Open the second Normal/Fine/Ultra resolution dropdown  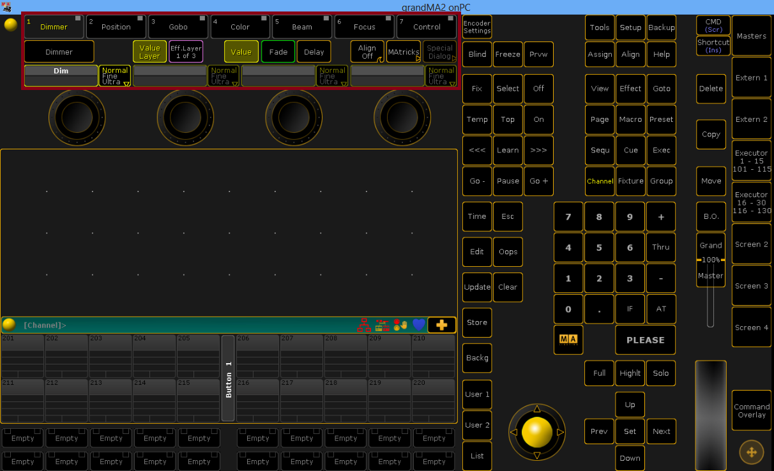(224, 75)
